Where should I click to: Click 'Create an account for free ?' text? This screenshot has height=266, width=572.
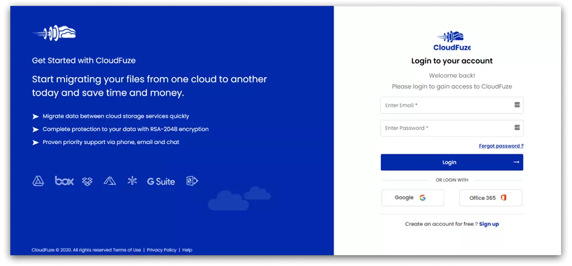click(x=442, y=224)
